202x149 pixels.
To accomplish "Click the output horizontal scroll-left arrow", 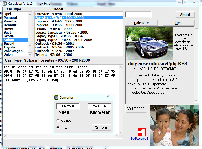I will point(5,136).
